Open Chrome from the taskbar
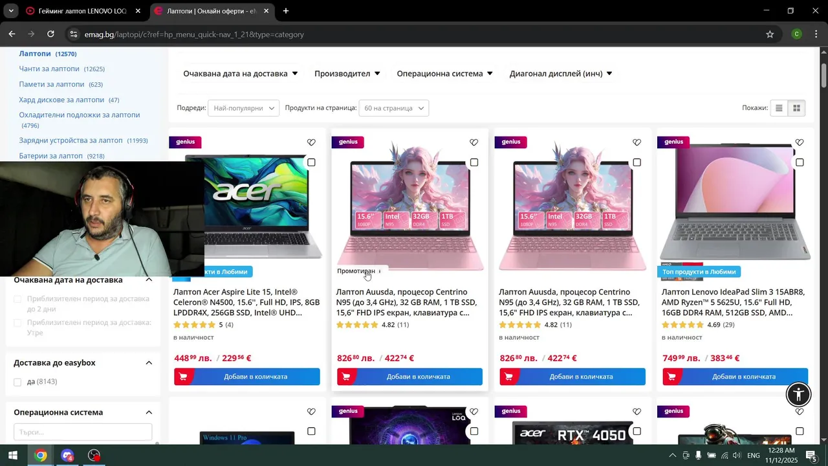828x466 pixels. pos(41,456)
